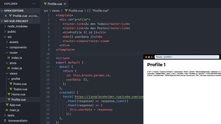
Task: Click Vue icon in Open Editors Profile.vue row
Action: [x=10, y=16]
